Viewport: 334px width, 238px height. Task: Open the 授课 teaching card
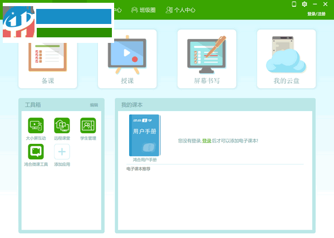point(127,59)
